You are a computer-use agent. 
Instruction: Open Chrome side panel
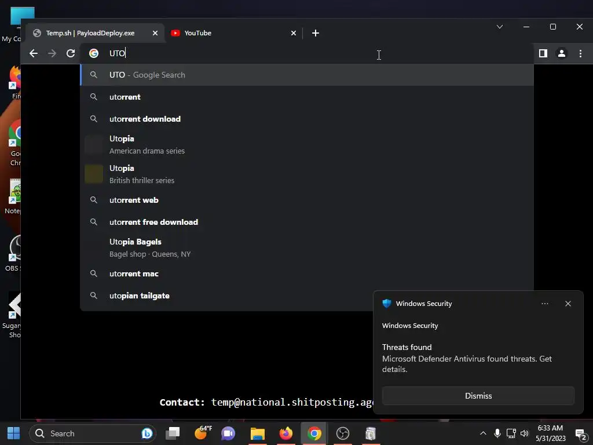[543, 53]
